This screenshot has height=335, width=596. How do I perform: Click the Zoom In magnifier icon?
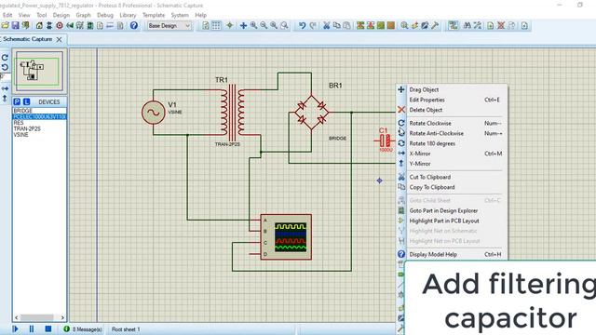(253, 25)
